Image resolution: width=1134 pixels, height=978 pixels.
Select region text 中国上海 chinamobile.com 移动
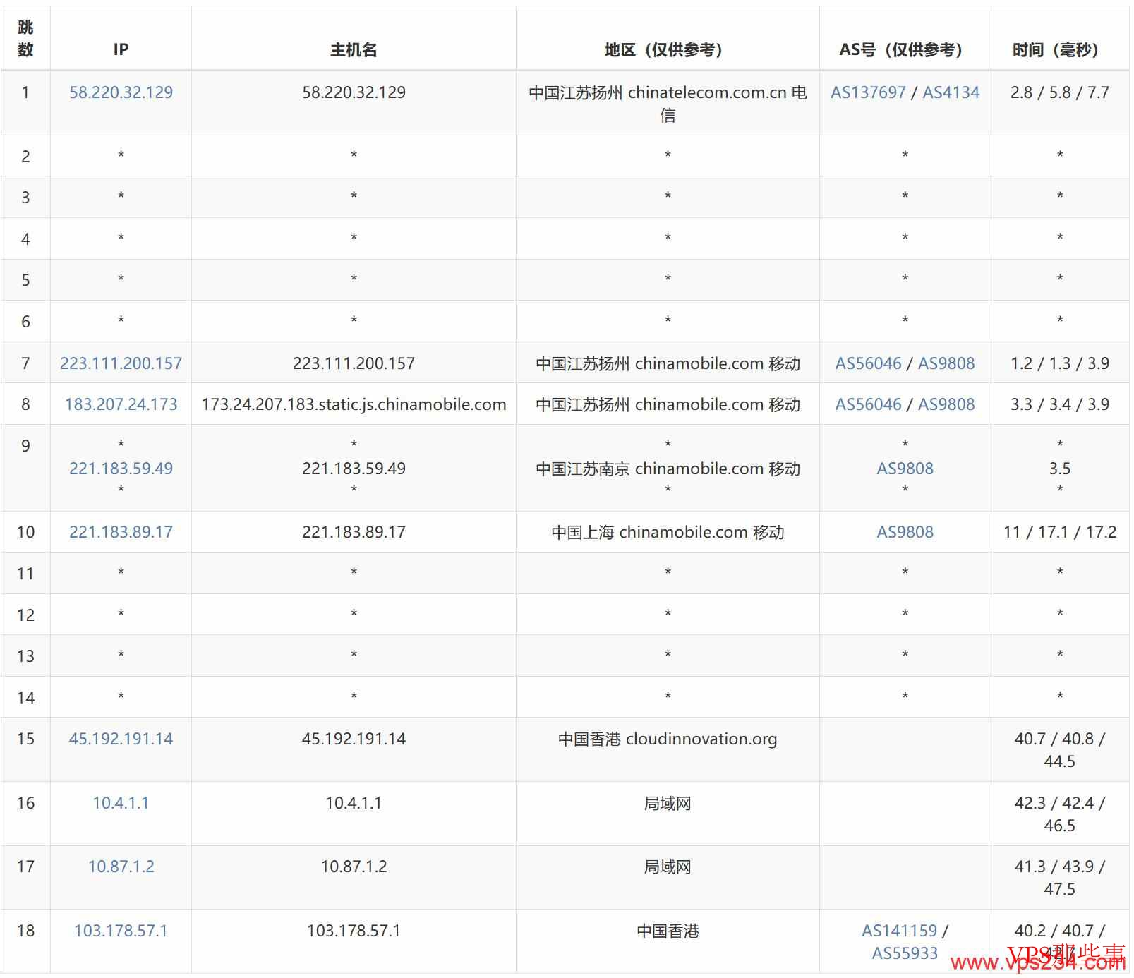click(x=668, y=532)
